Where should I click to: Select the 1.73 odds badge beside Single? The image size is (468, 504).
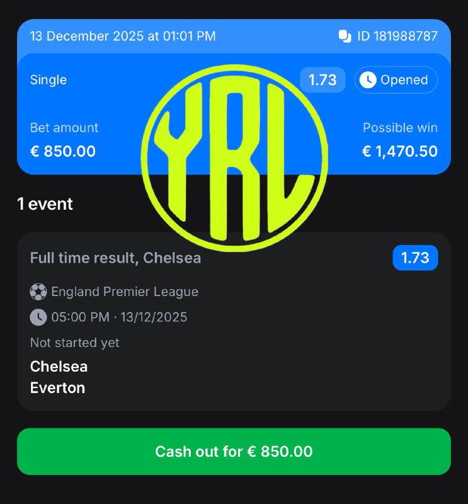322,80
